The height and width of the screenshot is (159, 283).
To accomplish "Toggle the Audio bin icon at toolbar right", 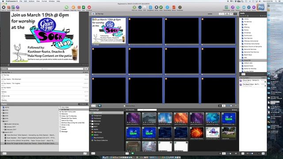I will [233, 8].
